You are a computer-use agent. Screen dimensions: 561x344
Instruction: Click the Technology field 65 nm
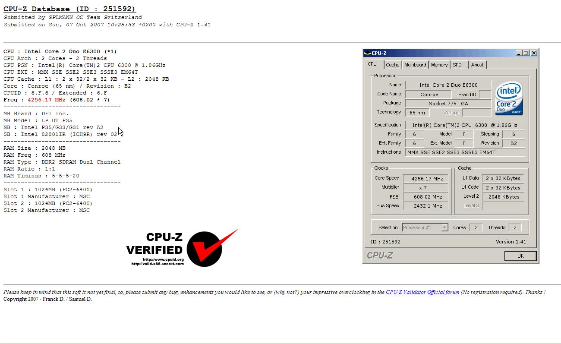click(x=417, y=113)
